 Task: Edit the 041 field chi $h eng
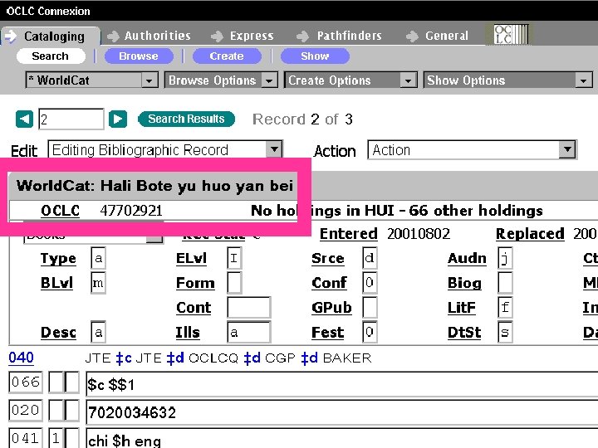tap(342, 439)
